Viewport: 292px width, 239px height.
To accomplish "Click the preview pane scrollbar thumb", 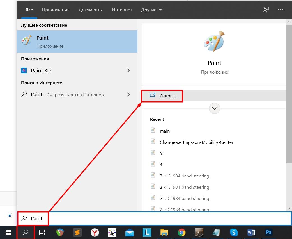I will pos(289,94).
